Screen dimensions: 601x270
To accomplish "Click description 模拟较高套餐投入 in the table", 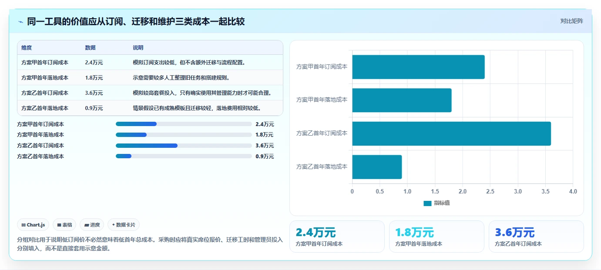I will coord(202,93).
